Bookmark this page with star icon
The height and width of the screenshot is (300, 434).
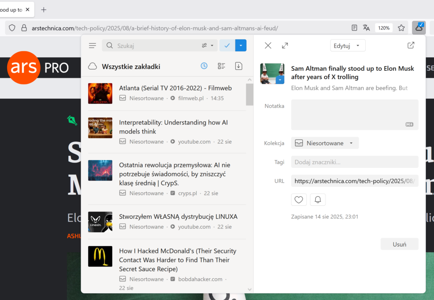pos(401,28)
